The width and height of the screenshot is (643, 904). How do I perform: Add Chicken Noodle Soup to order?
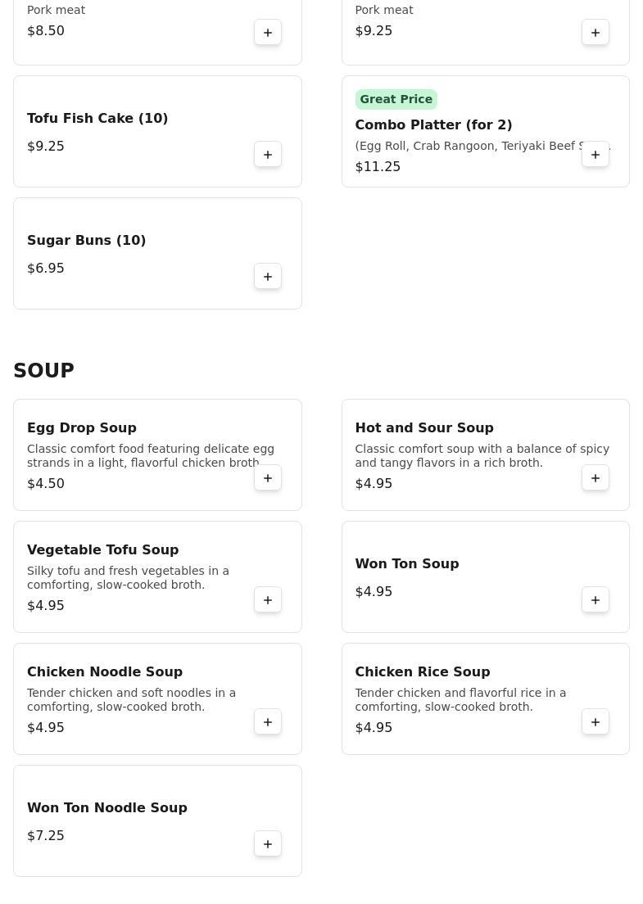(x=268, y=722)
